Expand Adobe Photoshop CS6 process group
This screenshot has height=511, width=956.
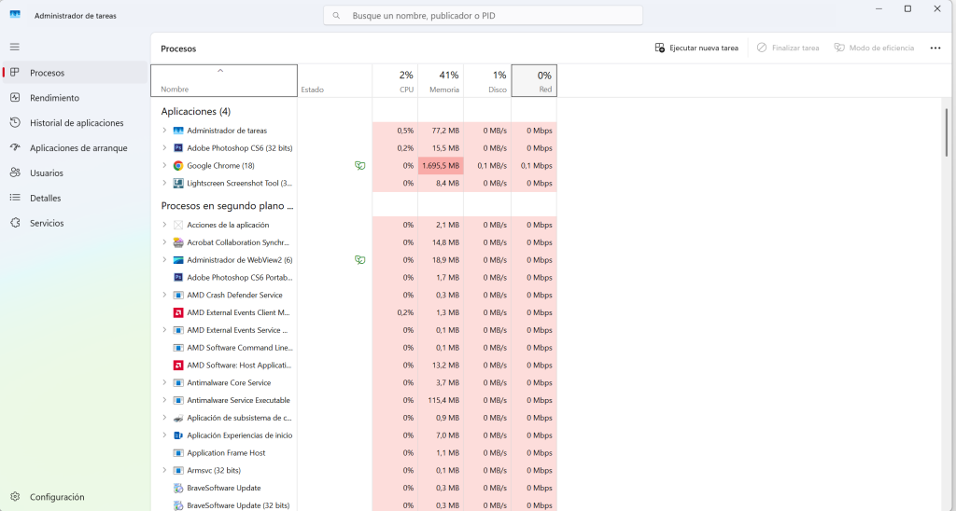tap(164, 148)
